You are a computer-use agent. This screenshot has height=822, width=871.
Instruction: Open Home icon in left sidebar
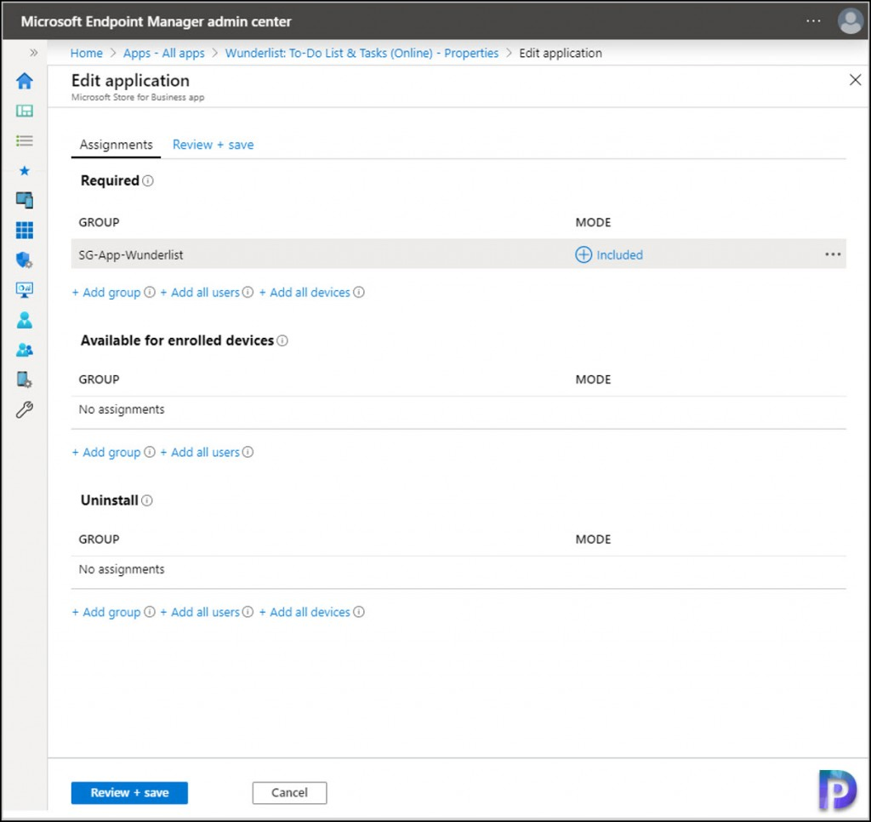pos(25,81)
